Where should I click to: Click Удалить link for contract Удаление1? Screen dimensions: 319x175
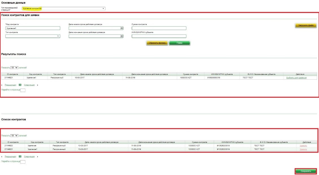pos(303,149)
